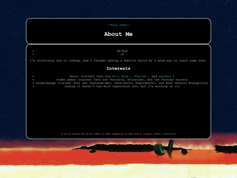
Task: Select the video games interest line
Action: click(122, 80)
